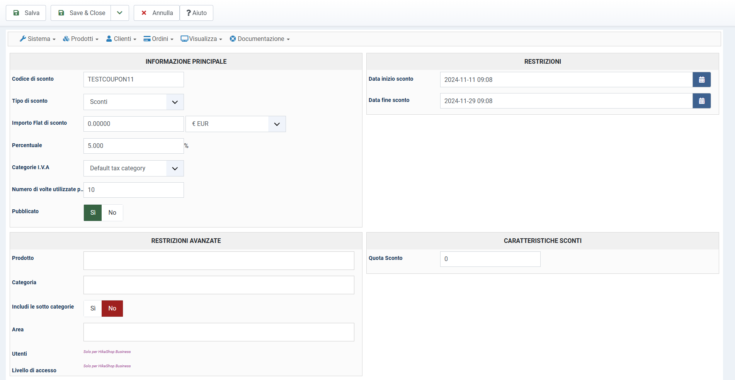Click the Percentuale input field
This screenshot has height=380, width=735.
point(133,146)
